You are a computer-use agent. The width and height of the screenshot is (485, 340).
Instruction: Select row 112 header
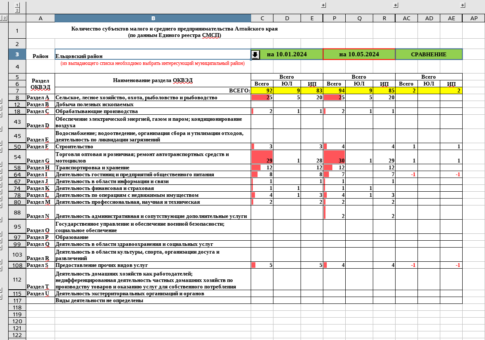pos(17,279)
